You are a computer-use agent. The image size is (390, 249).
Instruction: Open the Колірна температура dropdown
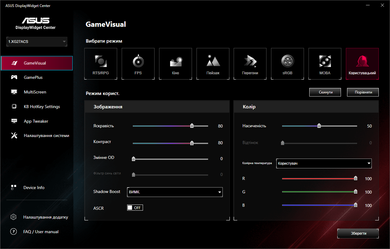click(x=324, y=163)
